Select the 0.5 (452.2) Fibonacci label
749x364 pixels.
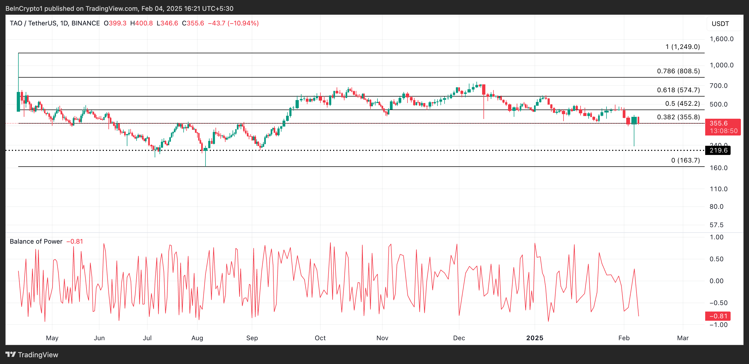click(x=682, y=104)
